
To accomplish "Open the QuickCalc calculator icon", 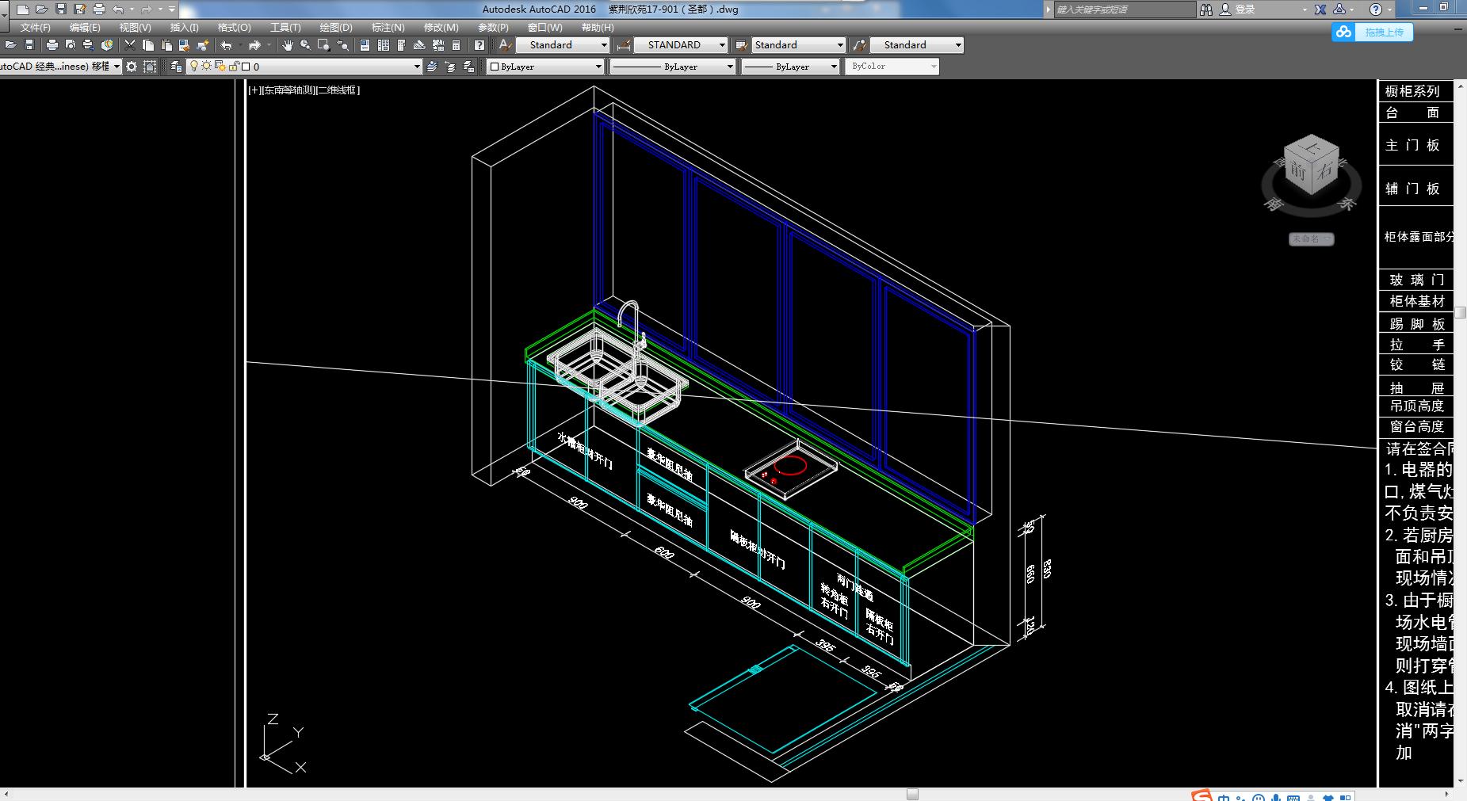I will [456, 45].
